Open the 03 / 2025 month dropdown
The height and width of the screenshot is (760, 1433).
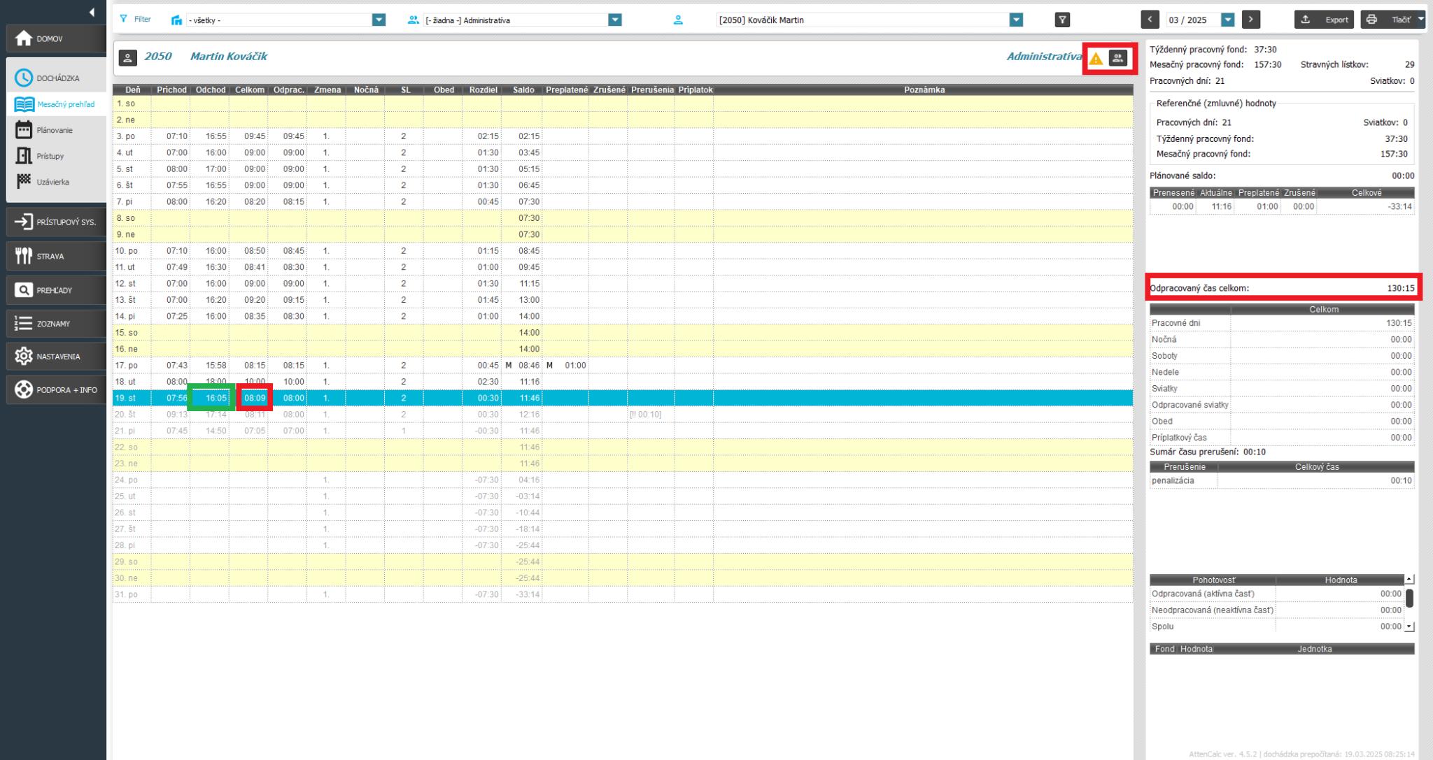[1228, 20]
